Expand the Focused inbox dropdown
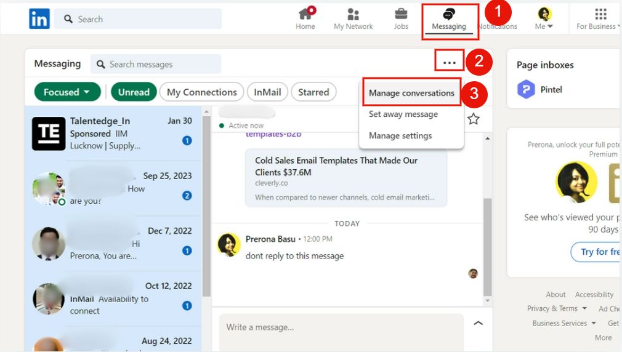Screen dimensions: 622x352 68,92
